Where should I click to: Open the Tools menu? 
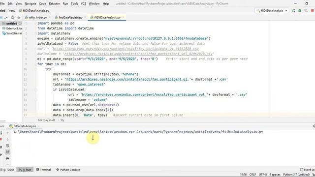tap(74, 3)
